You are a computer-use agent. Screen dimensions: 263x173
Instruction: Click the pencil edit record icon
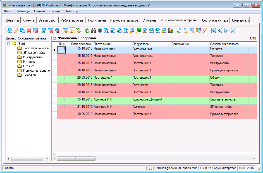pos(16,31)
